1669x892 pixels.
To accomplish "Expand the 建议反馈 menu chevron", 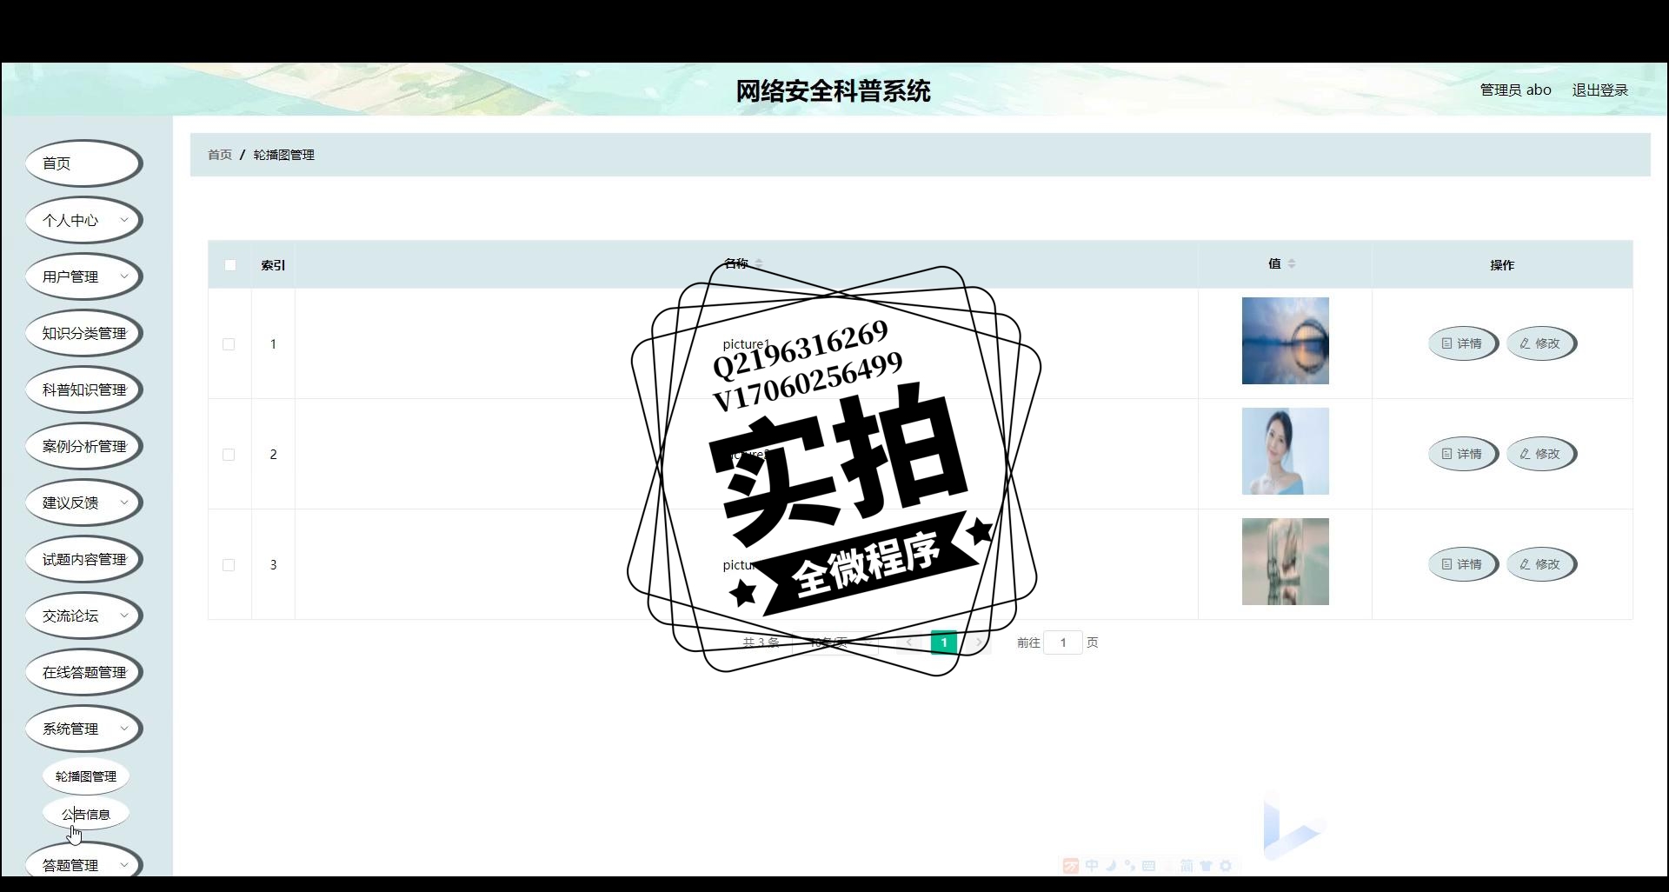I will 124,503.
